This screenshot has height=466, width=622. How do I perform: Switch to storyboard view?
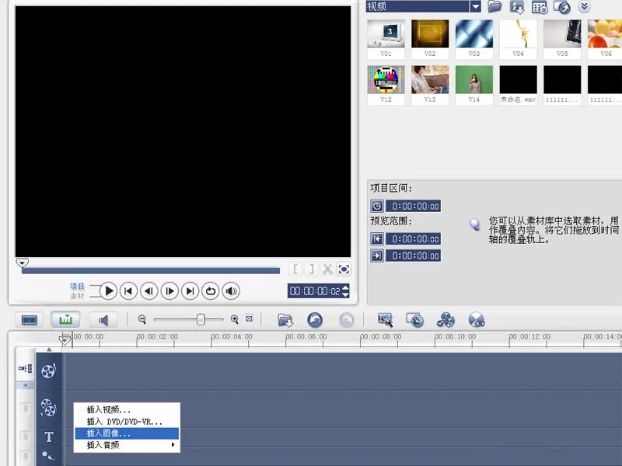coord(30,320)
